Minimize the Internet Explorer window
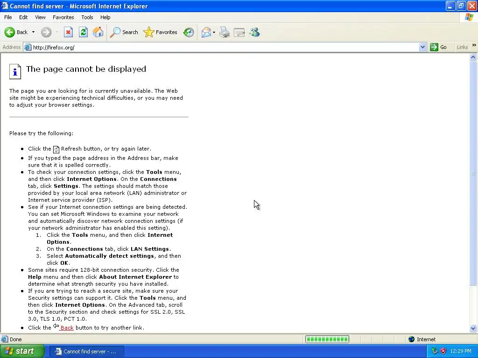 450,6
